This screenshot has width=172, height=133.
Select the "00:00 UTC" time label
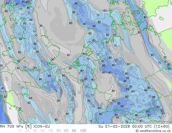[142, 126]
